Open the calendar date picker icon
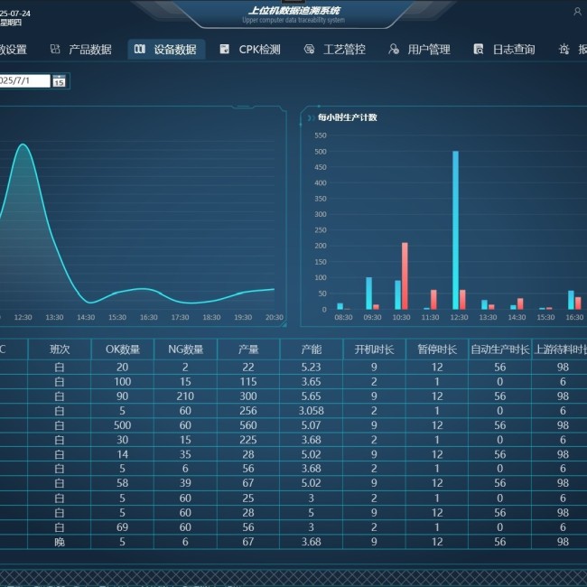 59,81
